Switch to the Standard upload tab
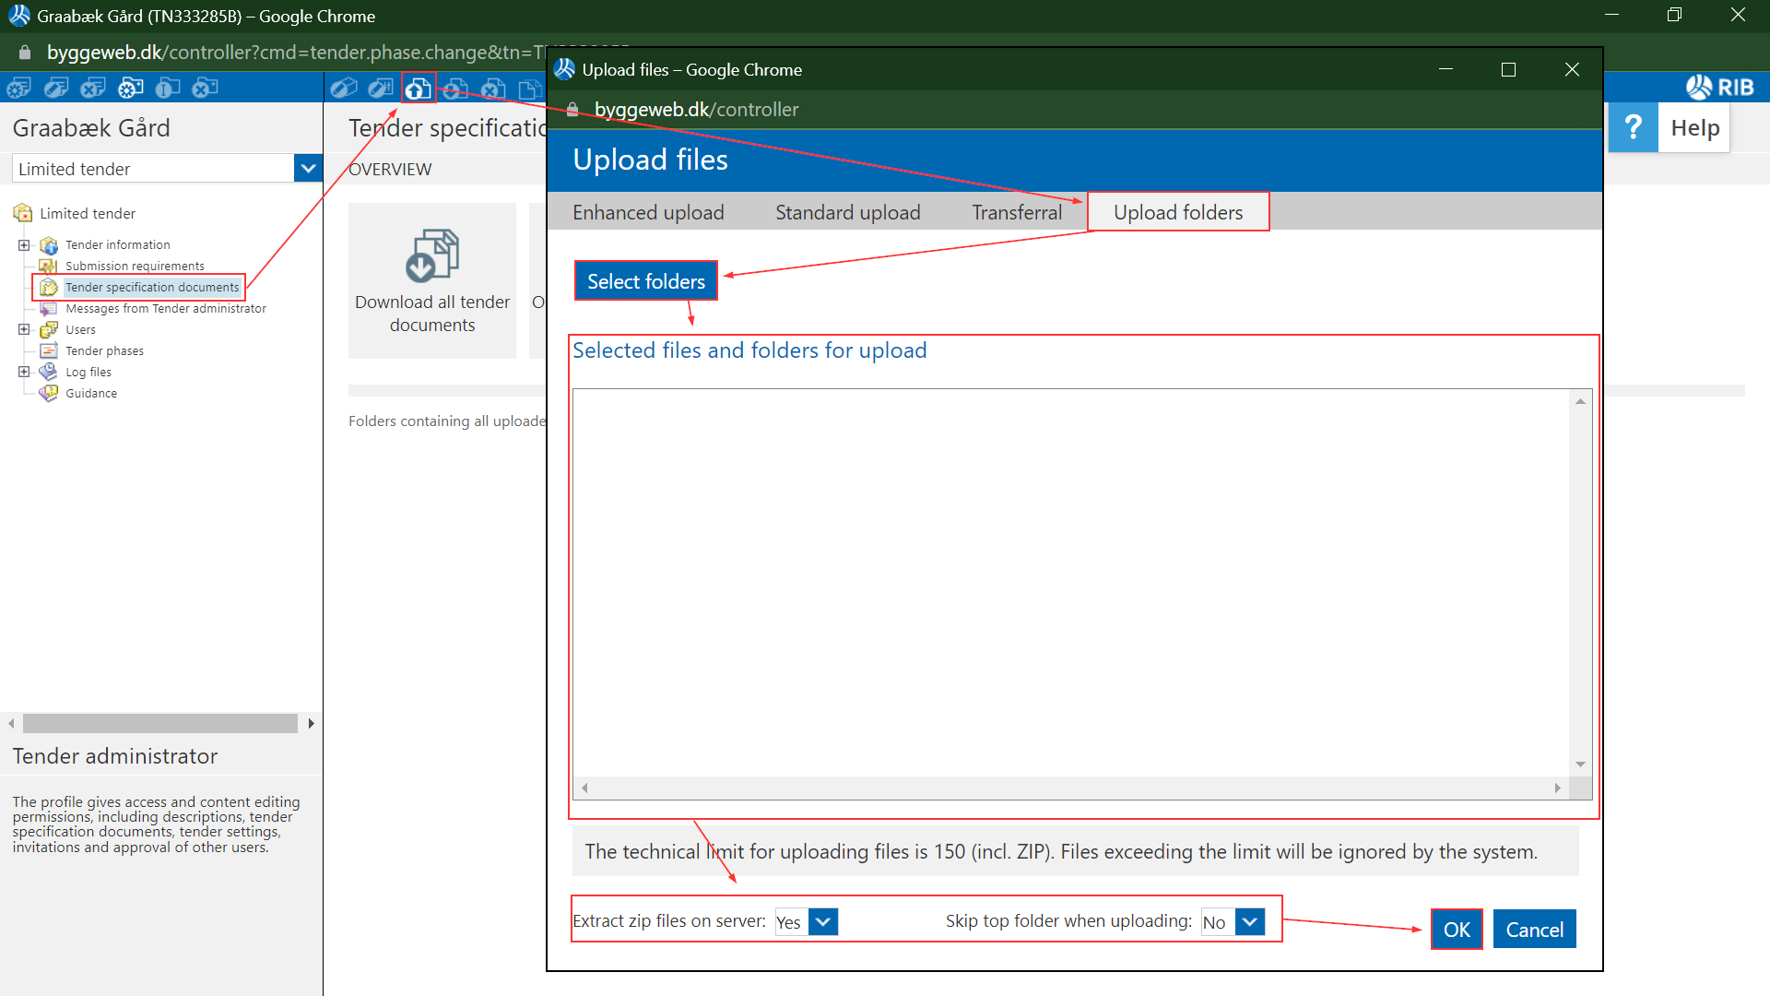This screenshot has width=1770, height=996. (847, 213)
